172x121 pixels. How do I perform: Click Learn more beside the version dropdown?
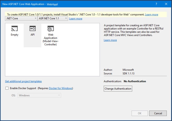pos(76,19)
